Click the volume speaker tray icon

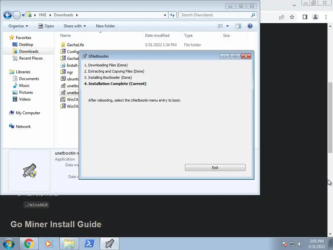click(x=300, y=244)
